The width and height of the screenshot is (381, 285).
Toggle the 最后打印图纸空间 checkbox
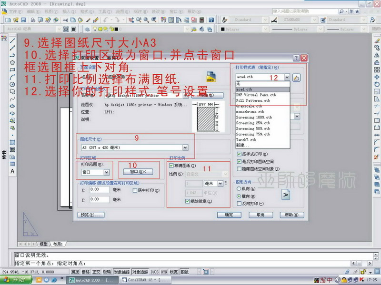coord(239,161)
